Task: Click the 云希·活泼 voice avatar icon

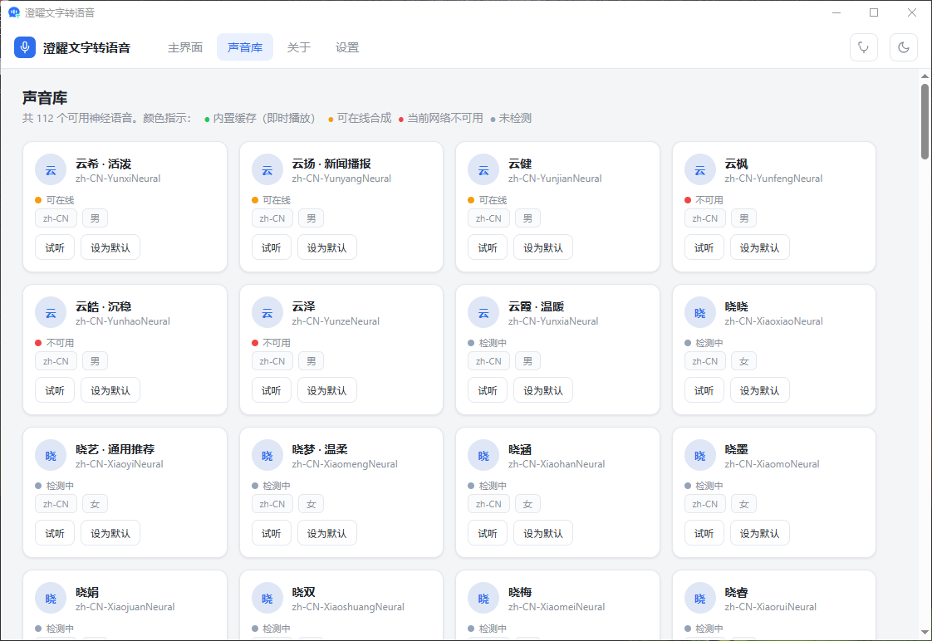Action: [51, 170]
